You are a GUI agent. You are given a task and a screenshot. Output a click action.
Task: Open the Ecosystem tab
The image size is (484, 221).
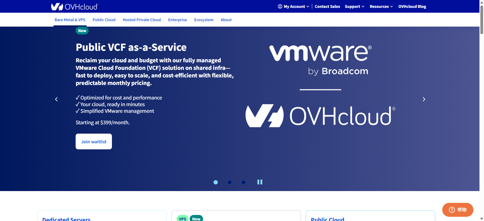pyautogui.click(x=204, y=20)
